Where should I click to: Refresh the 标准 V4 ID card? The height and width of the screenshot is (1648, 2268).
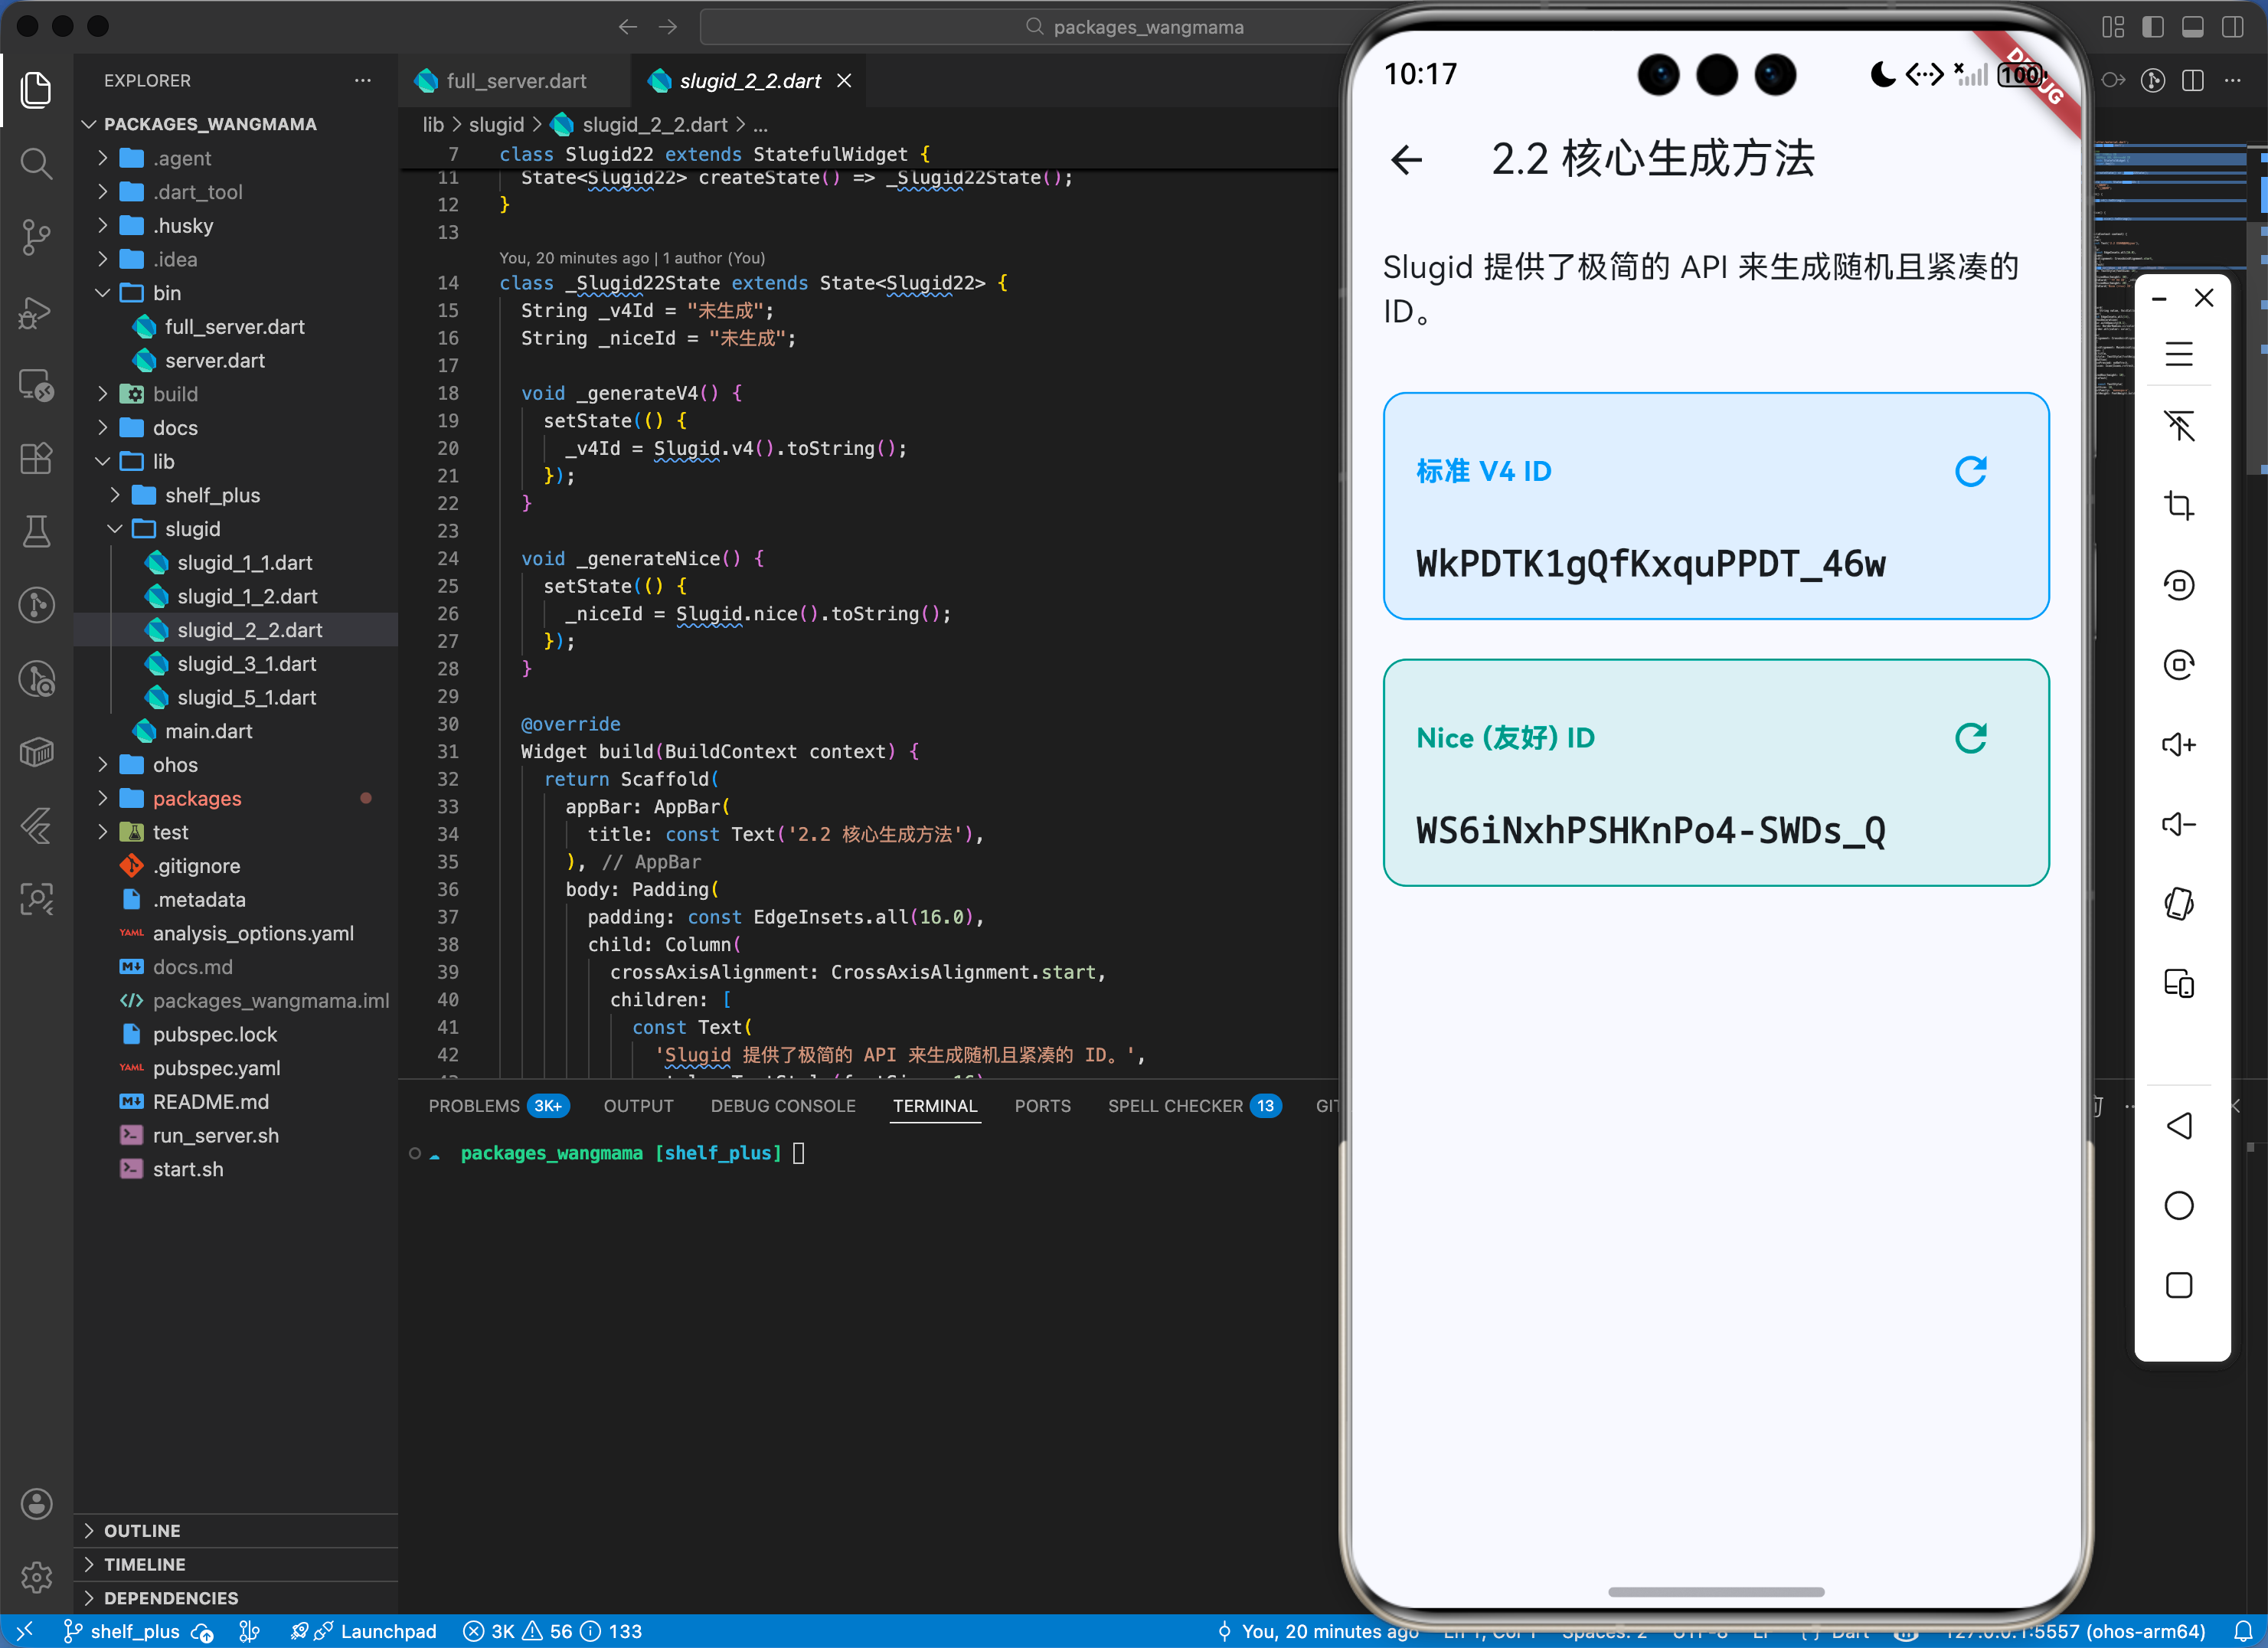click(1970, 471)
